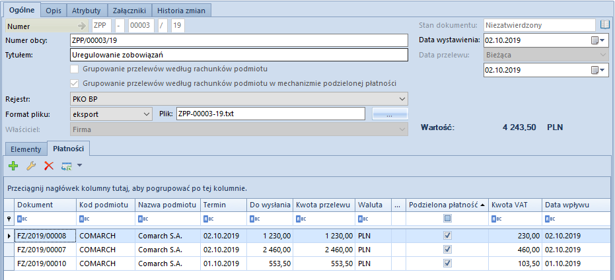The image size is (615, 280).
Task: Click the export to spreadsheet icon
Action: (67, 166)
